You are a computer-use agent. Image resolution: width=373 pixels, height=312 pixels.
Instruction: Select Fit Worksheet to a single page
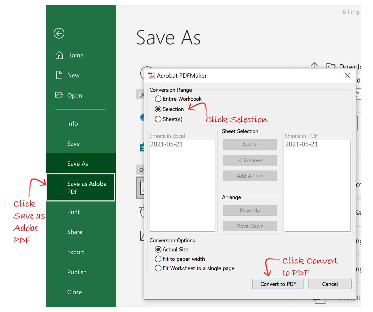158,268
